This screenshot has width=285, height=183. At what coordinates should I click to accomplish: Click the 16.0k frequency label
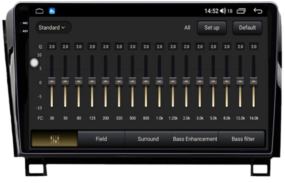[254, 118]
